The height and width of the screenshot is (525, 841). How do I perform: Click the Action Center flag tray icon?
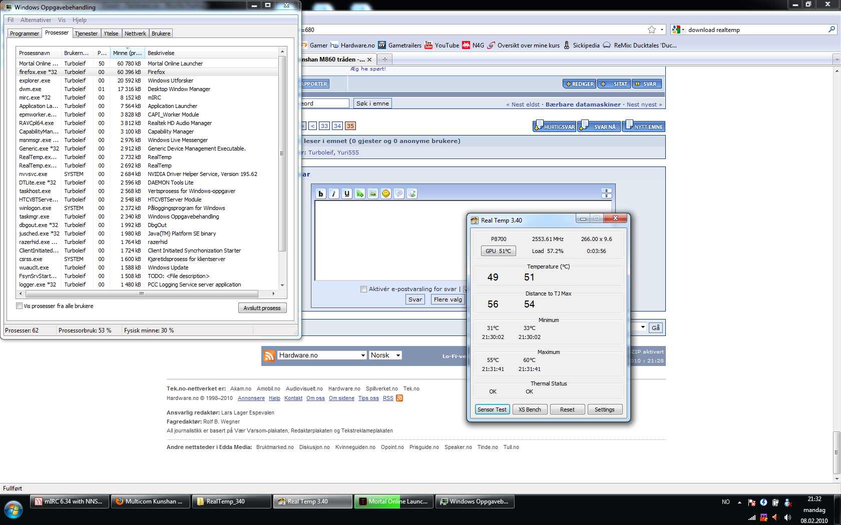[x=752, y=502]
